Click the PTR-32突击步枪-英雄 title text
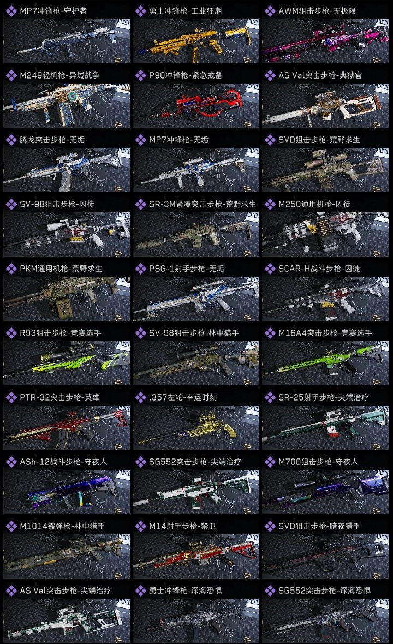The width and height of the screenshot is (393, 644). click(x=59, y=397)
